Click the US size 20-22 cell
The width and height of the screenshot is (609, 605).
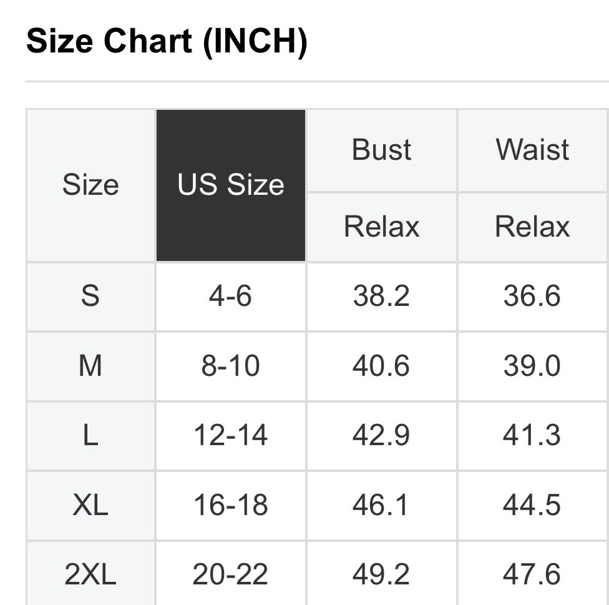coord(231,574)
